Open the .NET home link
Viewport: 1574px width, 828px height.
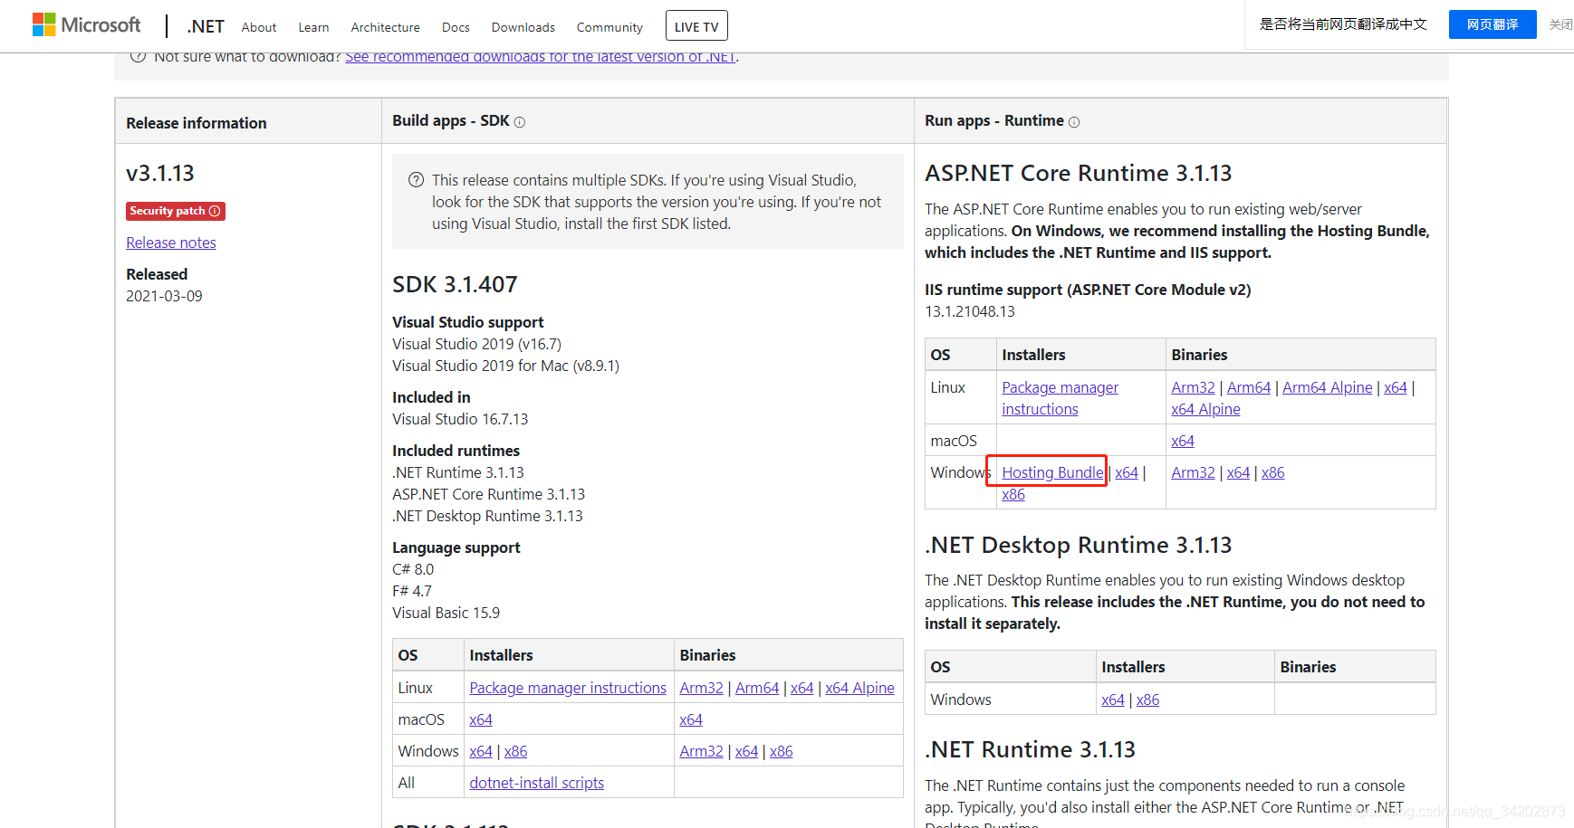[206, 26]
